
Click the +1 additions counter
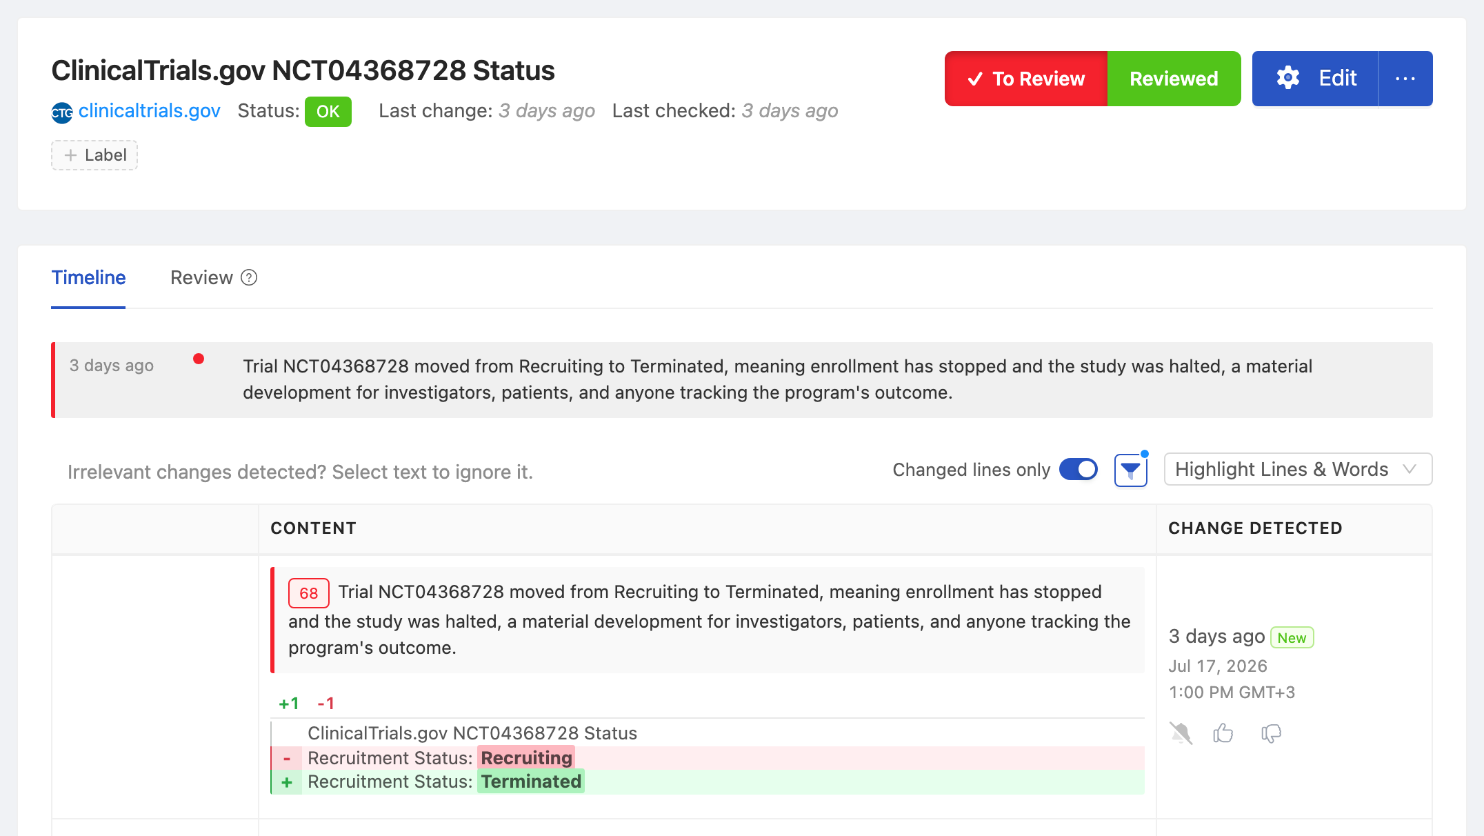click(x=288, y=703)
